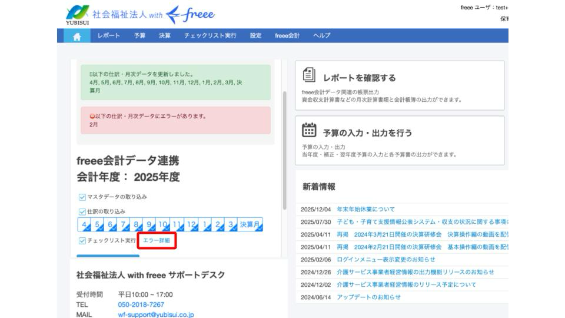Screen dimensions: 565x318
Task: Open the 年末年始休業について news link
Action: point(365,209)
